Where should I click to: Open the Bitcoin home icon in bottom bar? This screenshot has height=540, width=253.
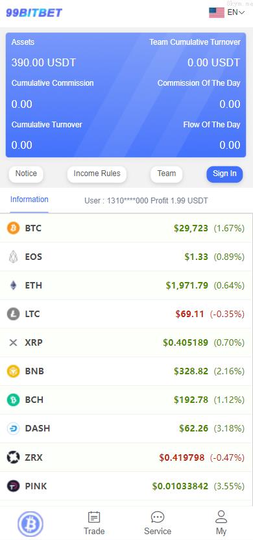coord(30,524)
